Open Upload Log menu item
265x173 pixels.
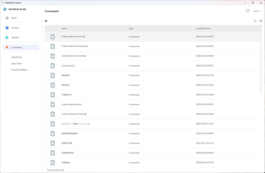(x=17, y=57)
